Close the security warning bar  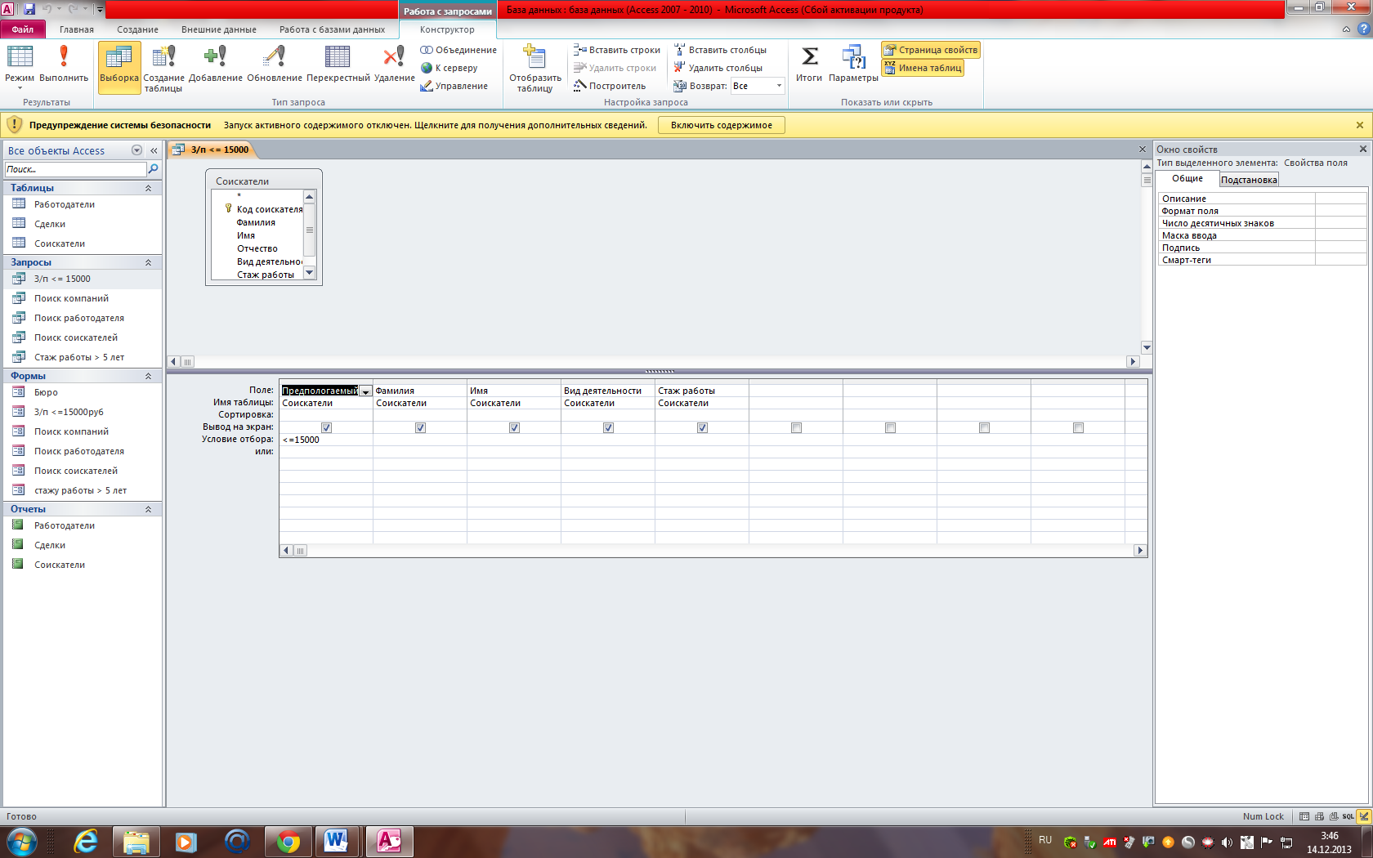[x=1360, y=125]
